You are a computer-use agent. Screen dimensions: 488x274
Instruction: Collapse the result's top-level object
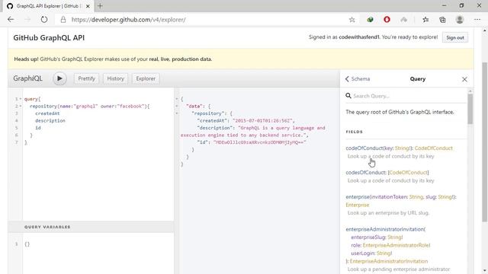tap(177, 99)
